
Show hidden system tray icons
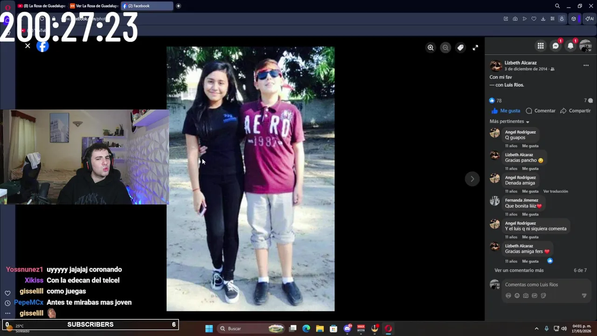click(536, 329)
